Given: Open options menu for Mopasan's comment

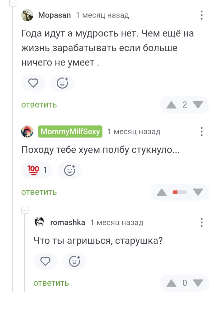Looking at the screenshot, I should point(201,15).
